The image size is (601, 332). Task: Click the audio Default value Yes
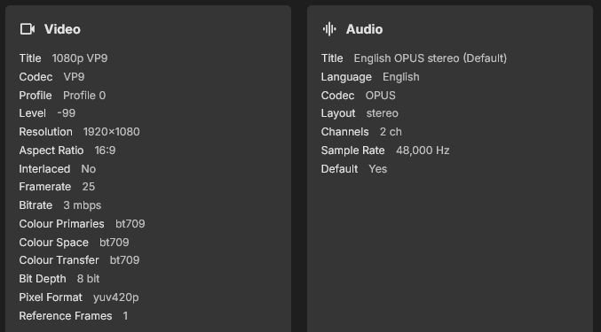[x=378, y=169]
